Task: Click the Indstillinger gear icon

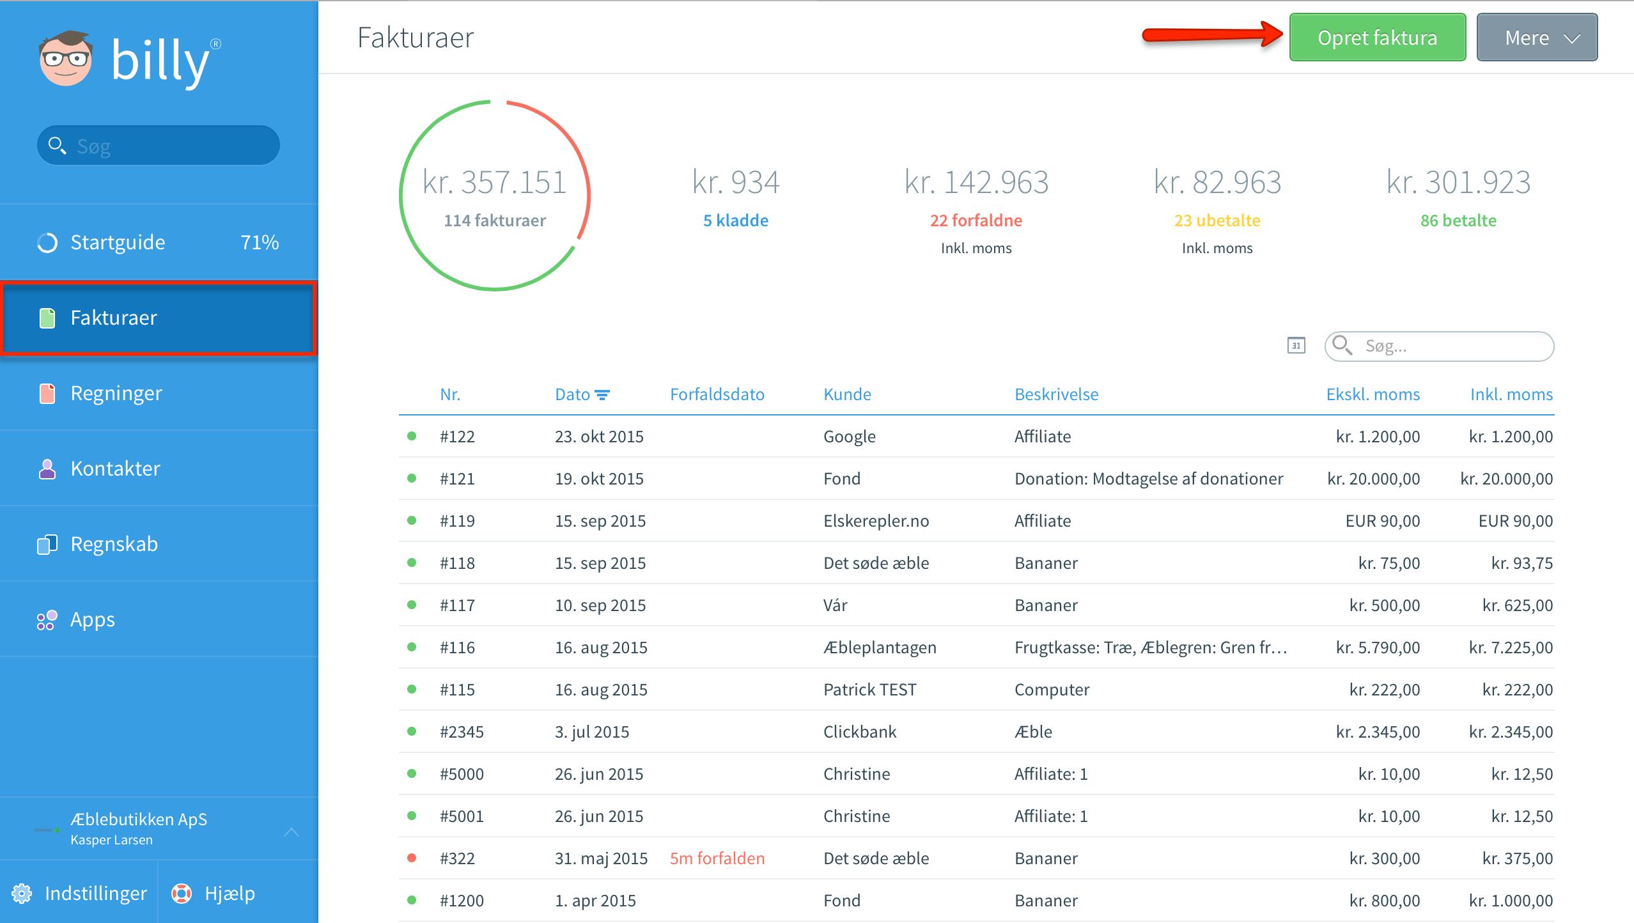Action: point(22,893)
